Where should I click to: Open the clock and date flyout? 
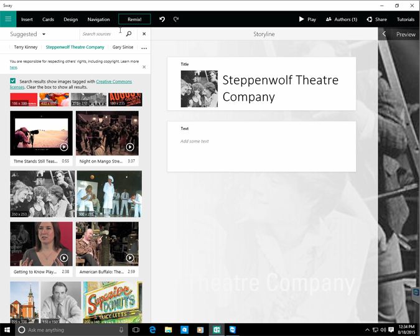pyautogui.click(x=406, y=330)
